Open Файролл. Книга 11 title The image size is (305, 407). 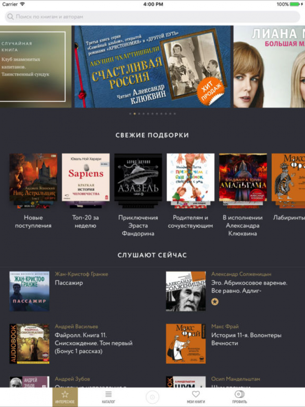coord(94,343)
